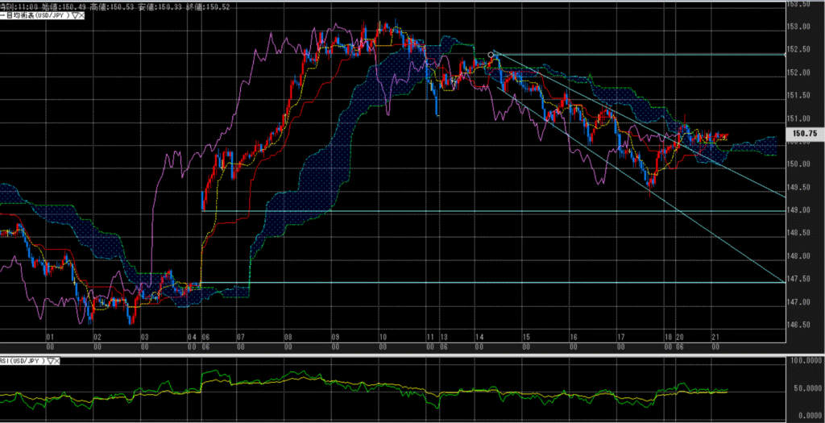Viewport: 825px width, 423px height.
Task: Click the 一目均衡表 (USD/JPY) chart title label
Action: 36,15
